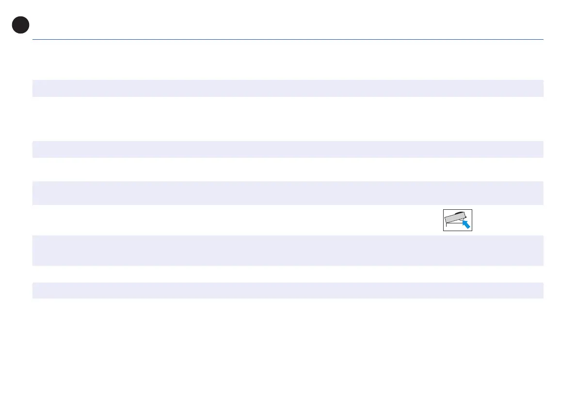Click the white row between the first two shaded rows
The height and width of the screenshot is (406, 576).
tap(288, 119)
